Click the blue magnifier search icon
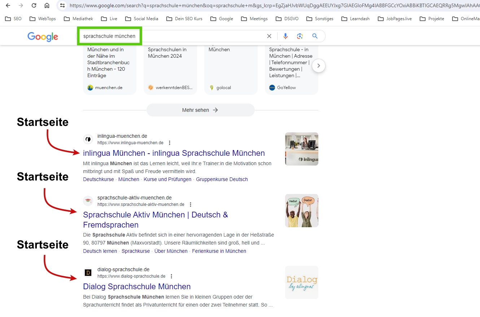 315,36
